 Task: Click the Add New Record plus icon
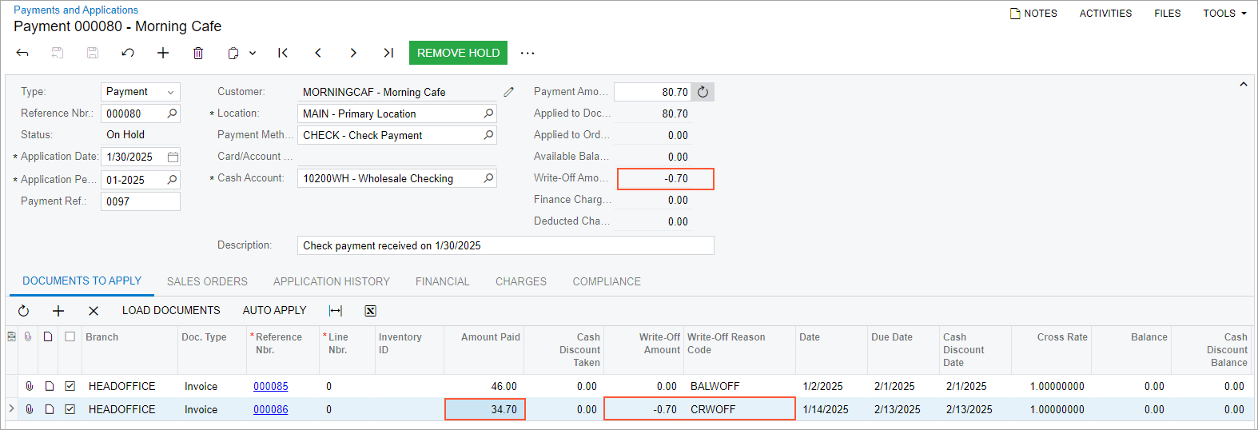(x=163, y=53)
